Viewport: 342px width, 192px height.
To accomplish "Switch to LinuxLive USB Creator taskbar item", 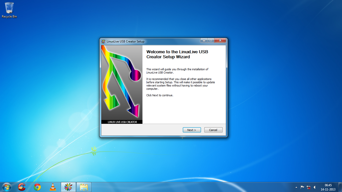I will 68,187.
